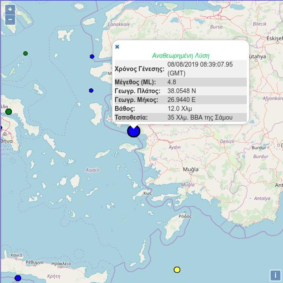Click the magnitude value 4.8

[x=172, y=82]
